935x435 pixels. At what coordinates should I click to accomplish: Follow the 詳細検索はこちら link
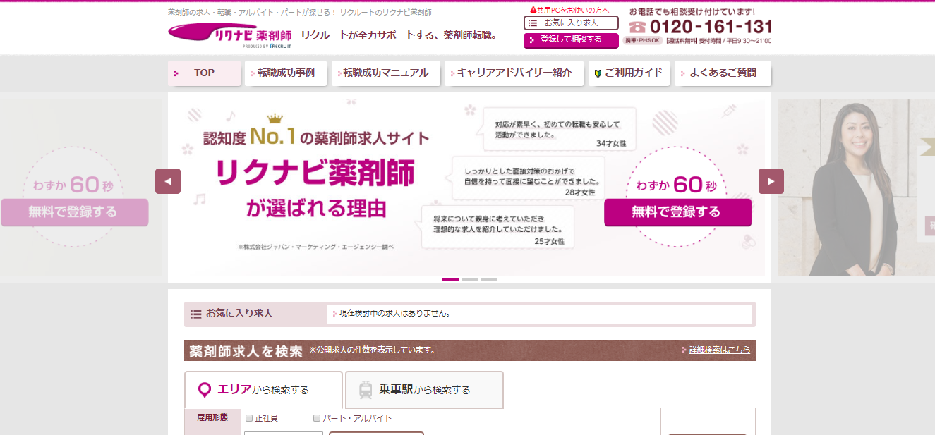720,350
